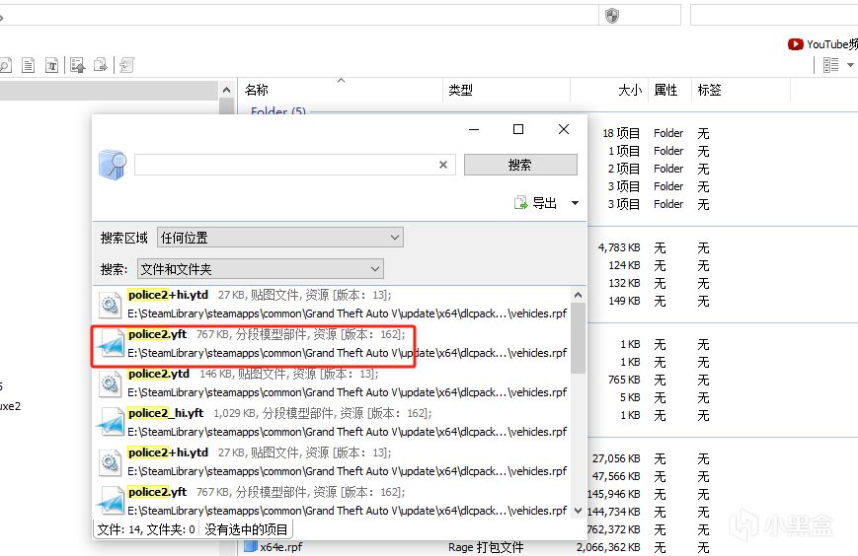Click the 18 项目 folder size cell
The width and height of the screenshot is (858, 556).
point(621,133)
